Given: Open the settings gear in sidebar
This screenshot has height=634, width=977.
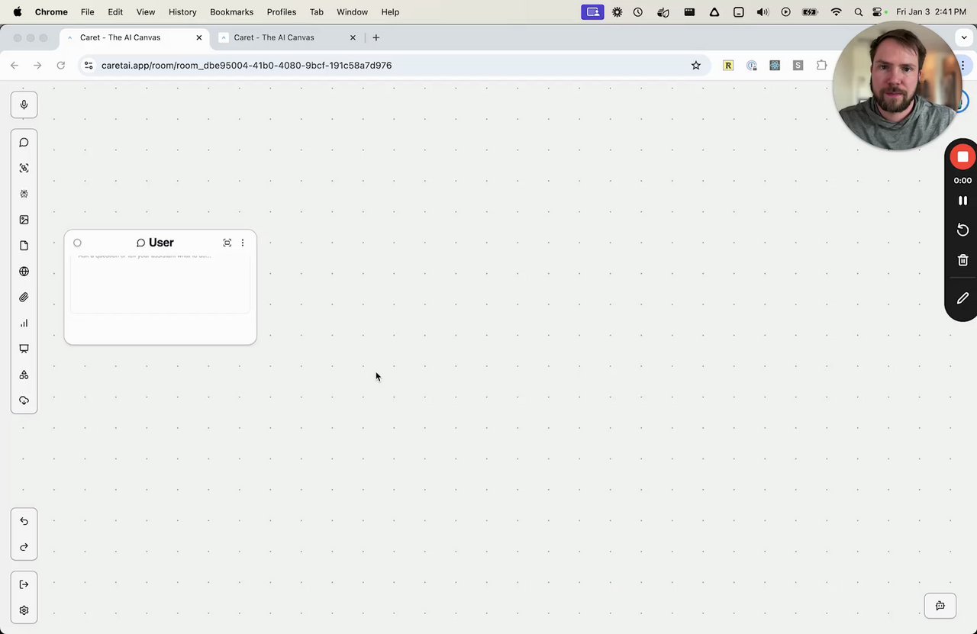Looking at the screenshot, I should click(x=24, y=610).
